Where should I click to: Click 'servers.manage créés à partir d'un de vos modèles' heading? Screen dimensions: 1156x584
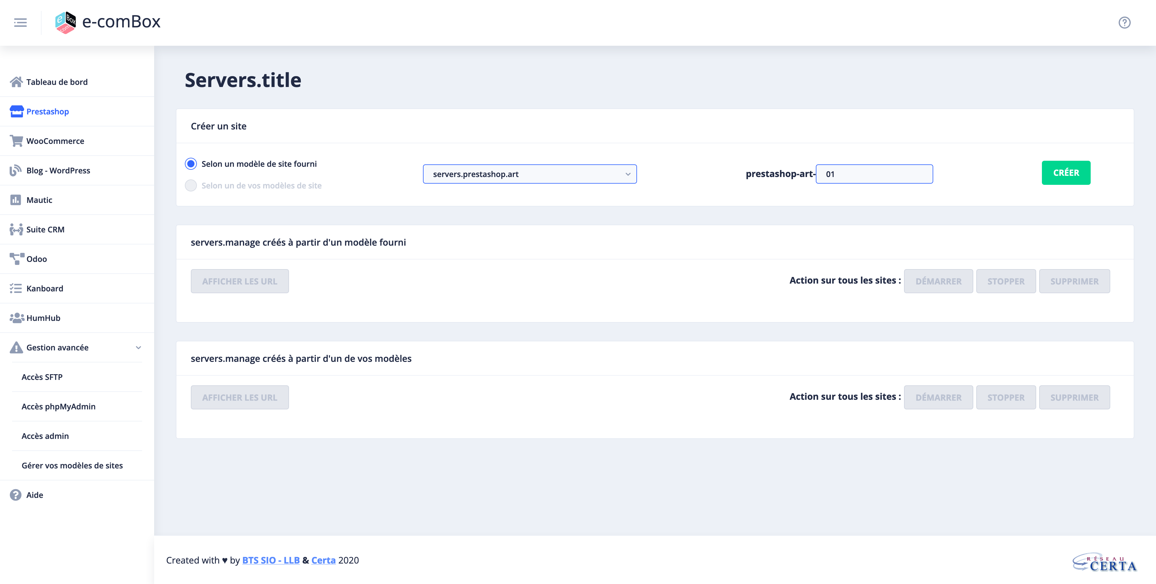pyautogui.click(x=301, y=359)
